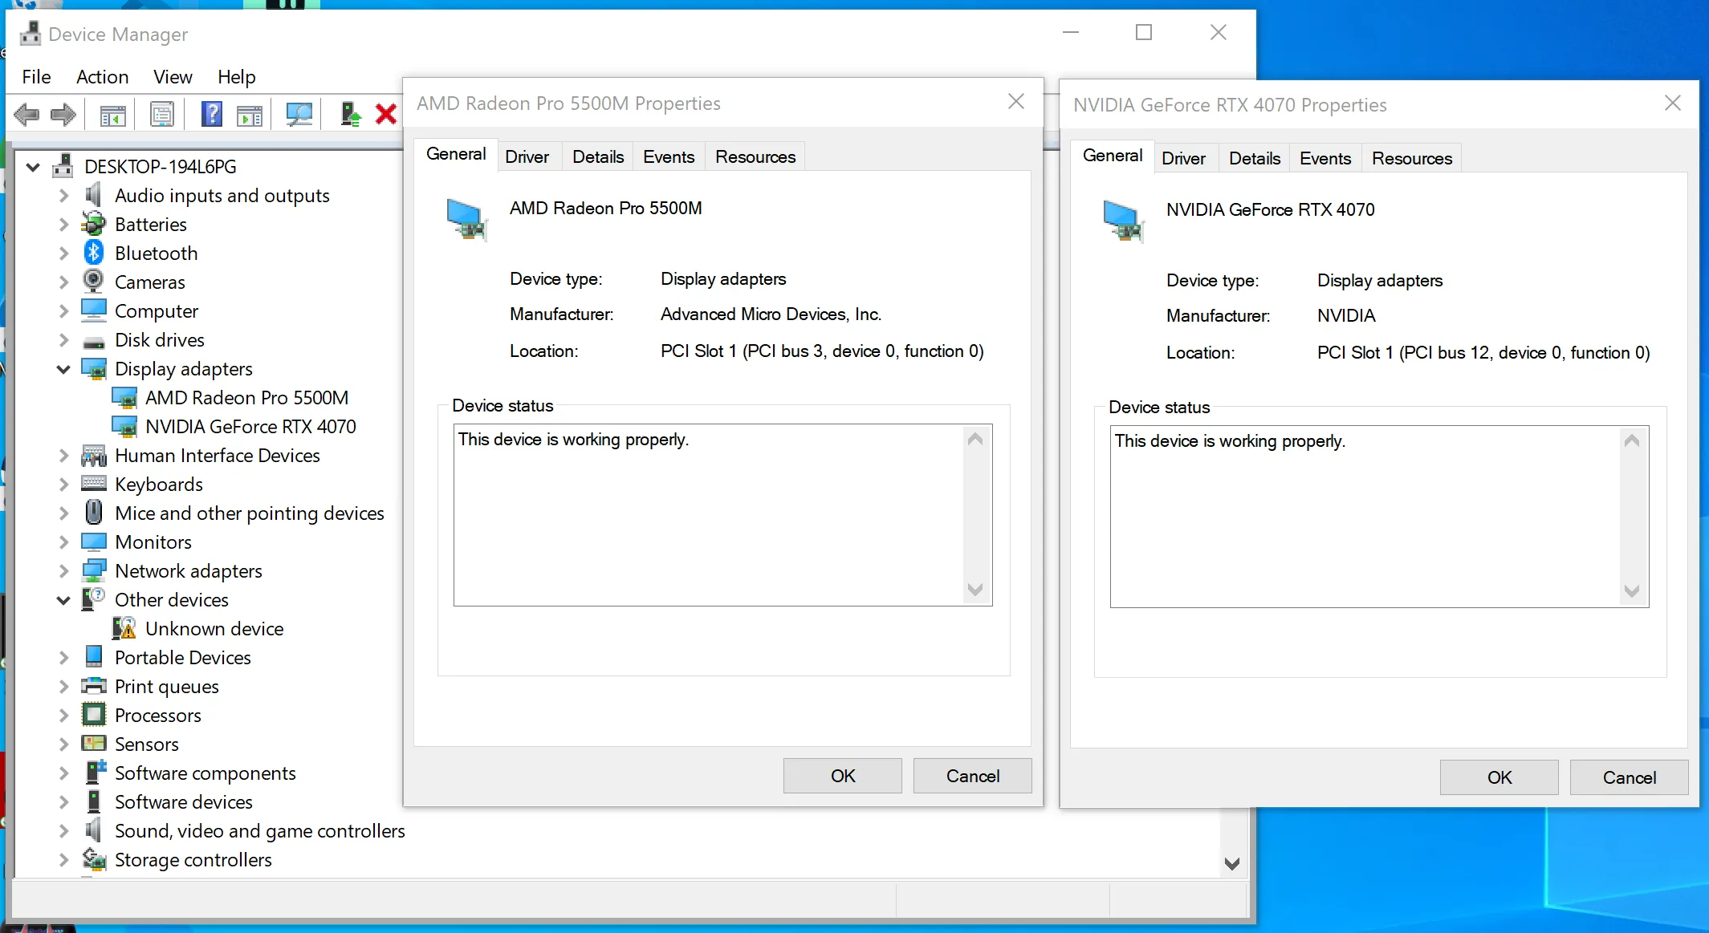This screenshot has width=1709, height=933.
Task: Click Scan for hardware changes icon
Action: click(x=299, y=115)
